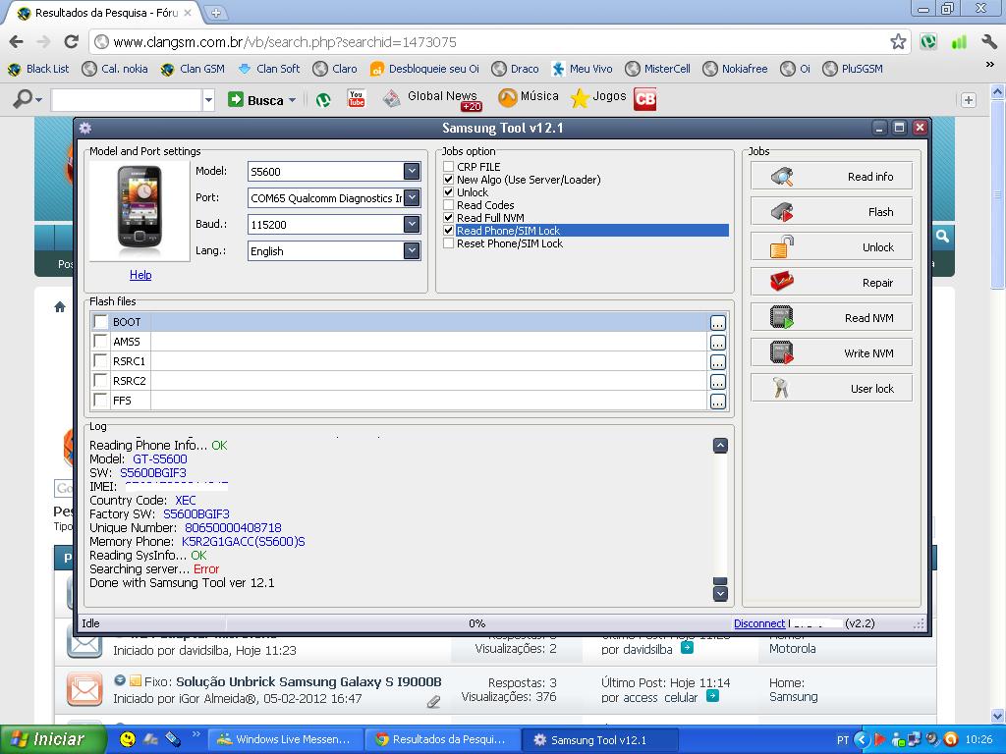Expand hidden system tray icons arrow
The height and width of the screenshot is (754, 1006).
862,740
